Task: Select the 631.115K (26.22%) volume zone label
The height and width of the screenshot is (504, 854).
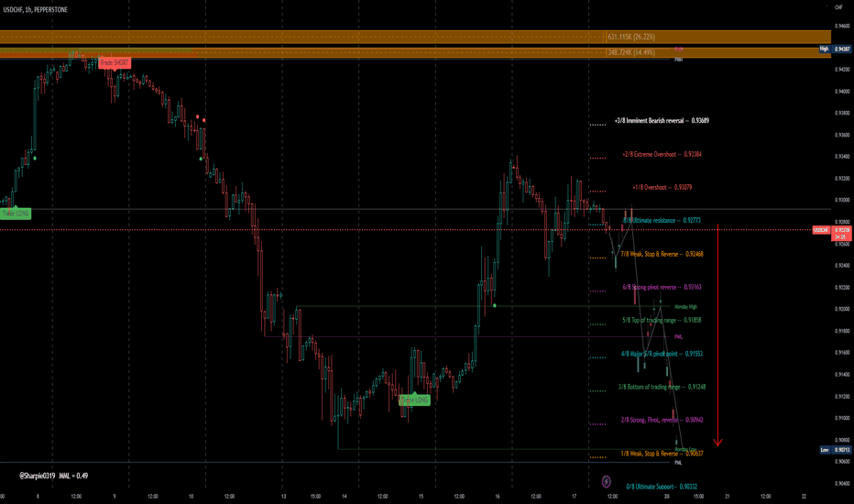Action: (631, 37)
